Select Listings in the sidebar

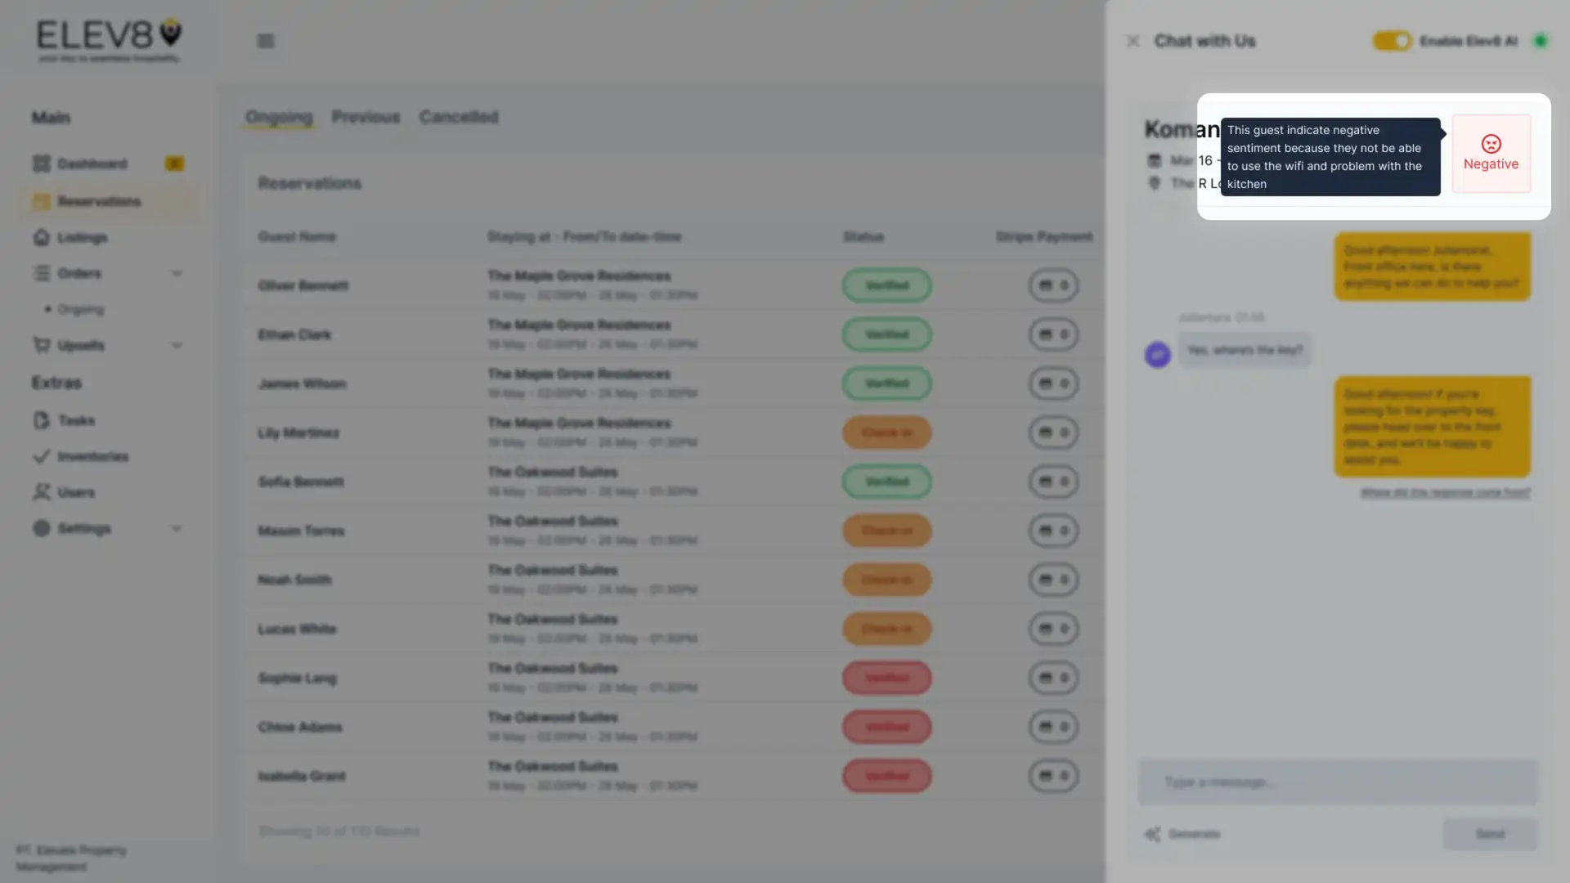pos(81,237)
